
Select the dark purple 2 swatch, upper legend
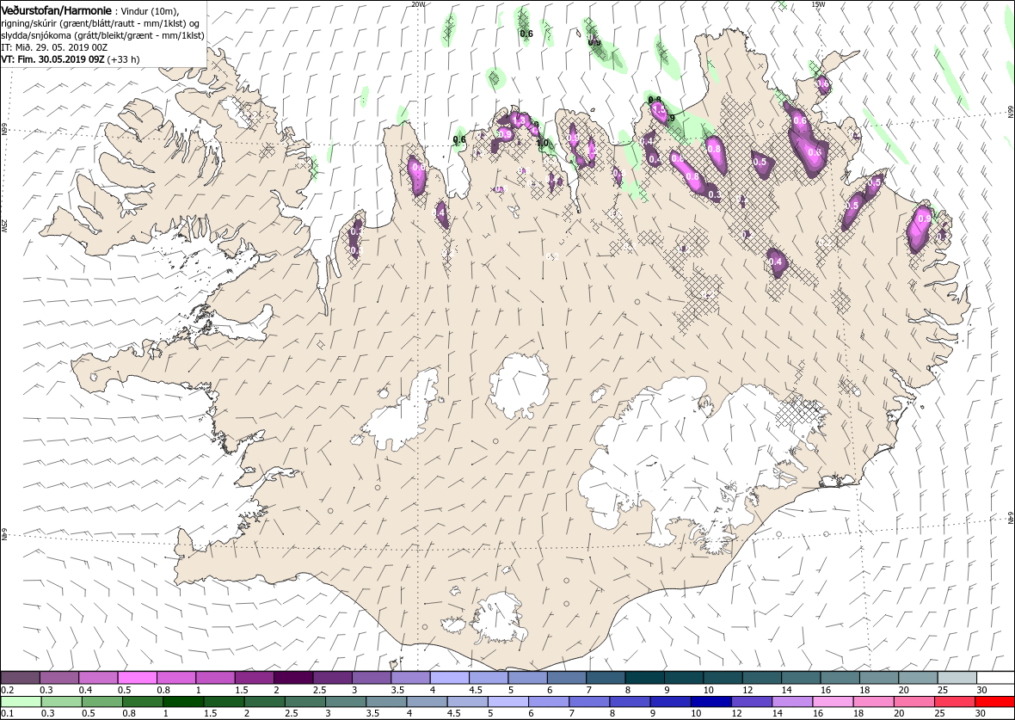(293, 677)
